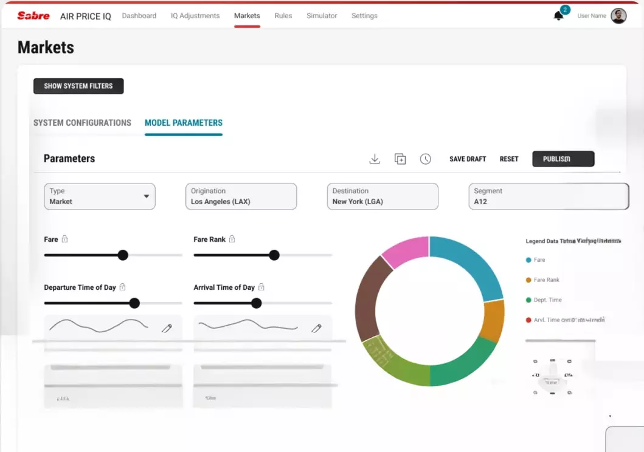This screenshot has width=644, height=452.
Task: Toggle the Arrival Time of Day lock
Action: (261, 287)
